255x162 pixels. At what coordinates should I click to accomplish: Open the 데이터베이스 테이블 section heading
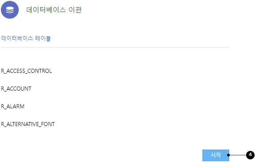click(x=26, y=38)
